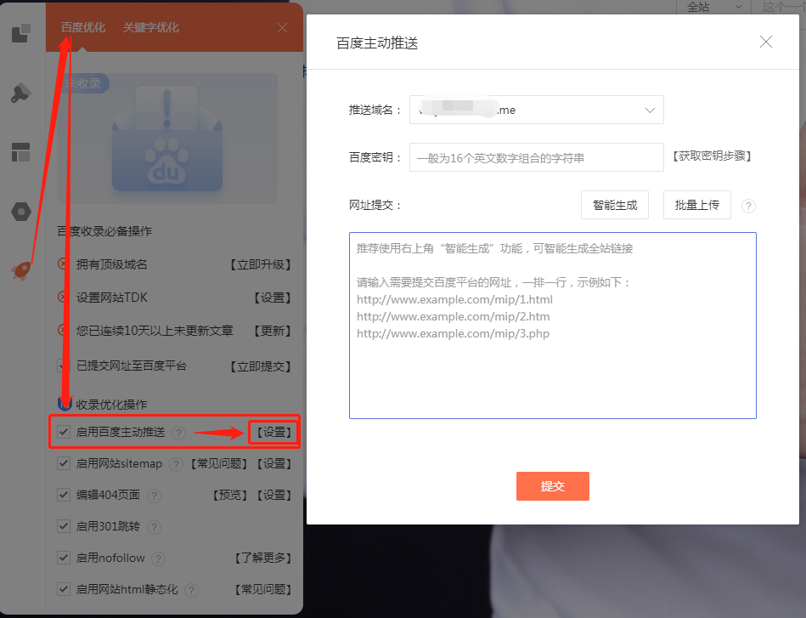This screenshot has width=806, height=618.
Task: Select the 百度优化 tab
Action: tap(83, 27)
